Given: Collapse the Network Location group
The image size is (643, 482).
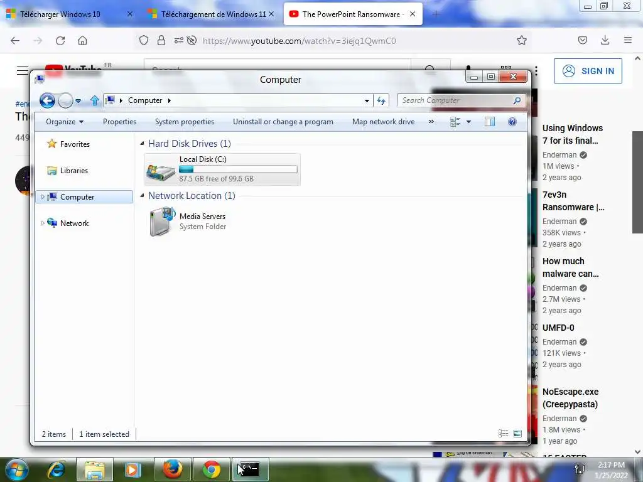Looking at the screenshot, I should (x=142, y=196).
